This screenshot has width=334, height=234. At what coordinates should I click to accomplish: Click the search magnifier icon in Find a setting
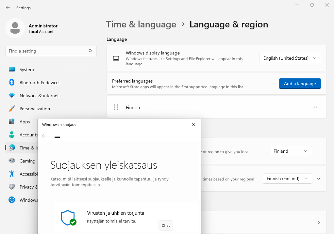(91, 51)
